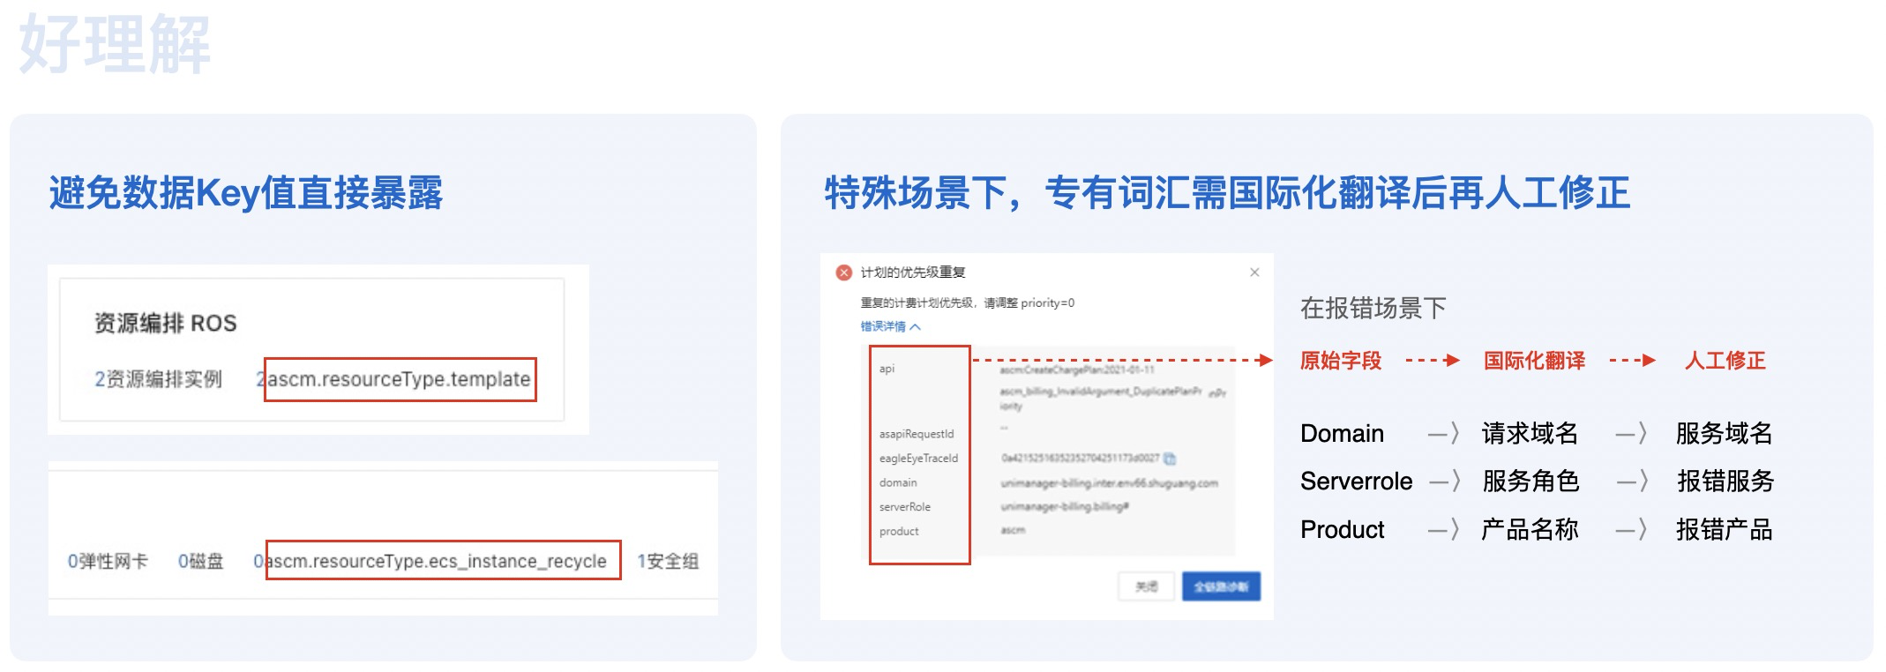Click the red error icon in dialog header
1886x672 pixels.
[x=844, y=273]
